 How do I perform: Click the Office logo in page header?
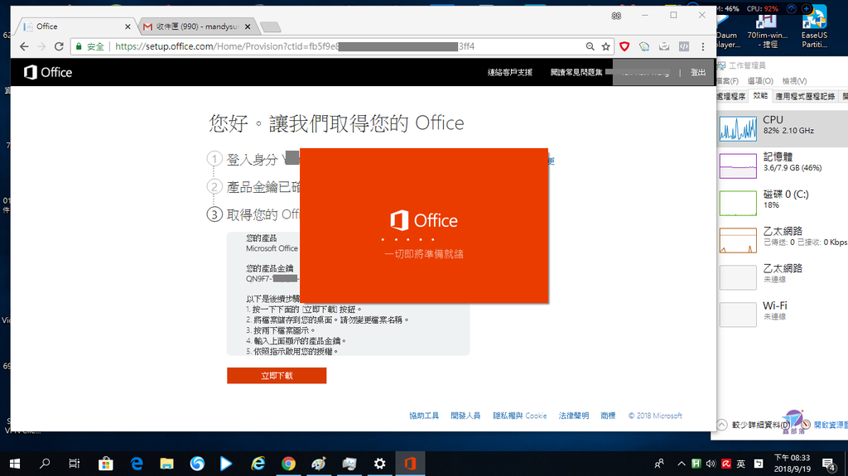click(47, 72)
